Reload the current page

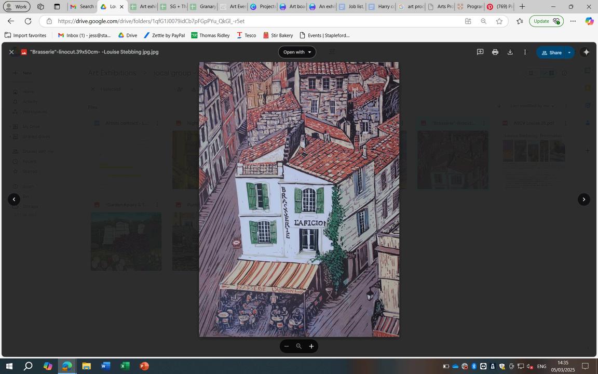pos(28,21)
